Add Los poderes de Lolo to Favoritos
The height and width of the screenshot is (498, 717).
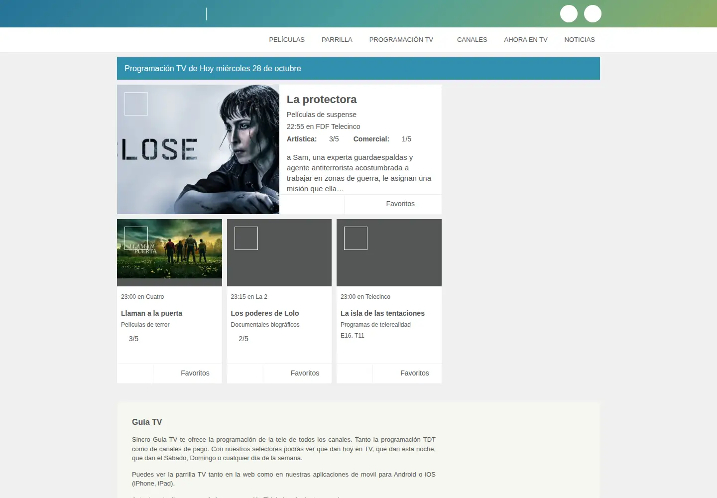pos(305,373)
